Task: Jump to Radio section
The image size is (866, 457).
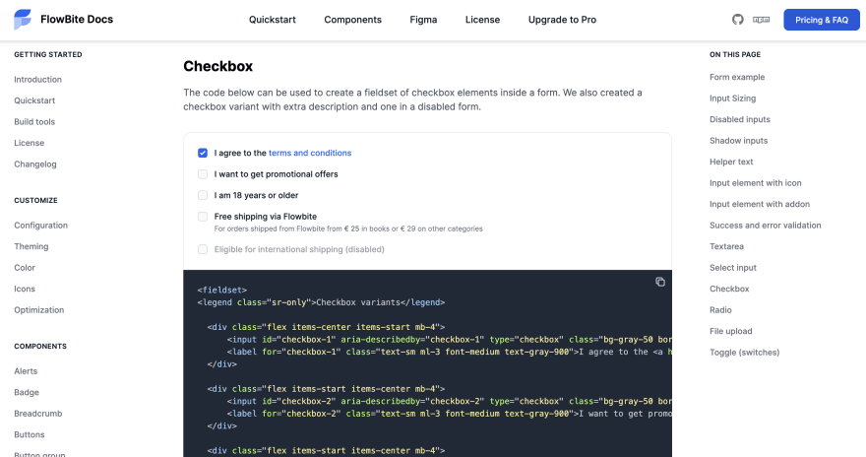Action: coord(720,310)
